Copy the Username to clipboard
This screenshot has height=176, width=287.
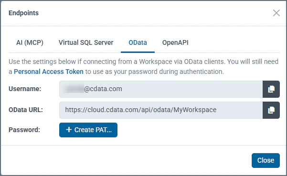pyautogui.click(x=271, y=89)
